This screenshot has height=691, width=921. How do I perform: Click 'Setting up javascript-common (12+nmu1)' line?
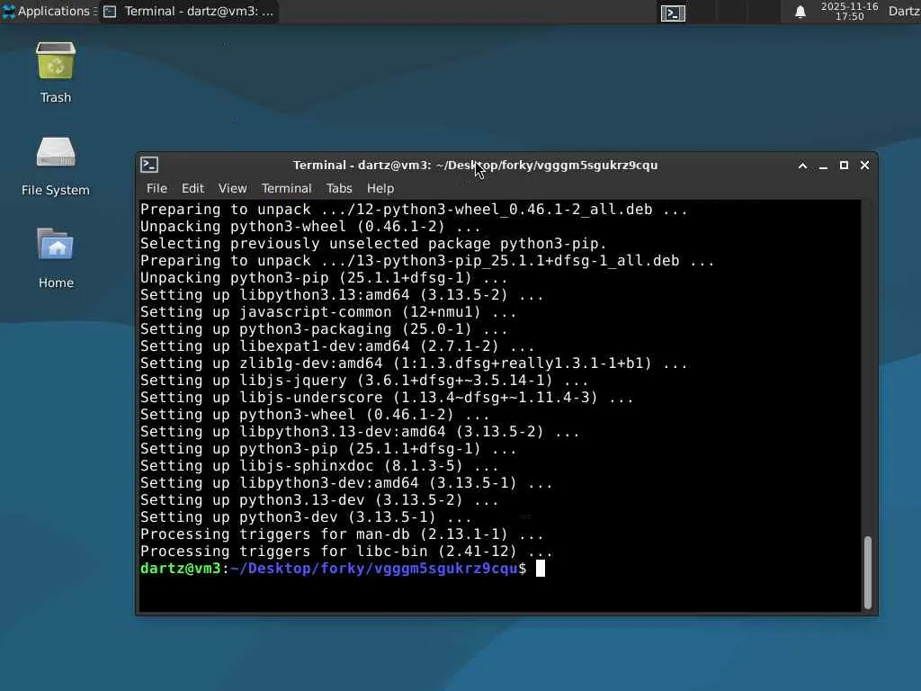click(x=327, y=312)
